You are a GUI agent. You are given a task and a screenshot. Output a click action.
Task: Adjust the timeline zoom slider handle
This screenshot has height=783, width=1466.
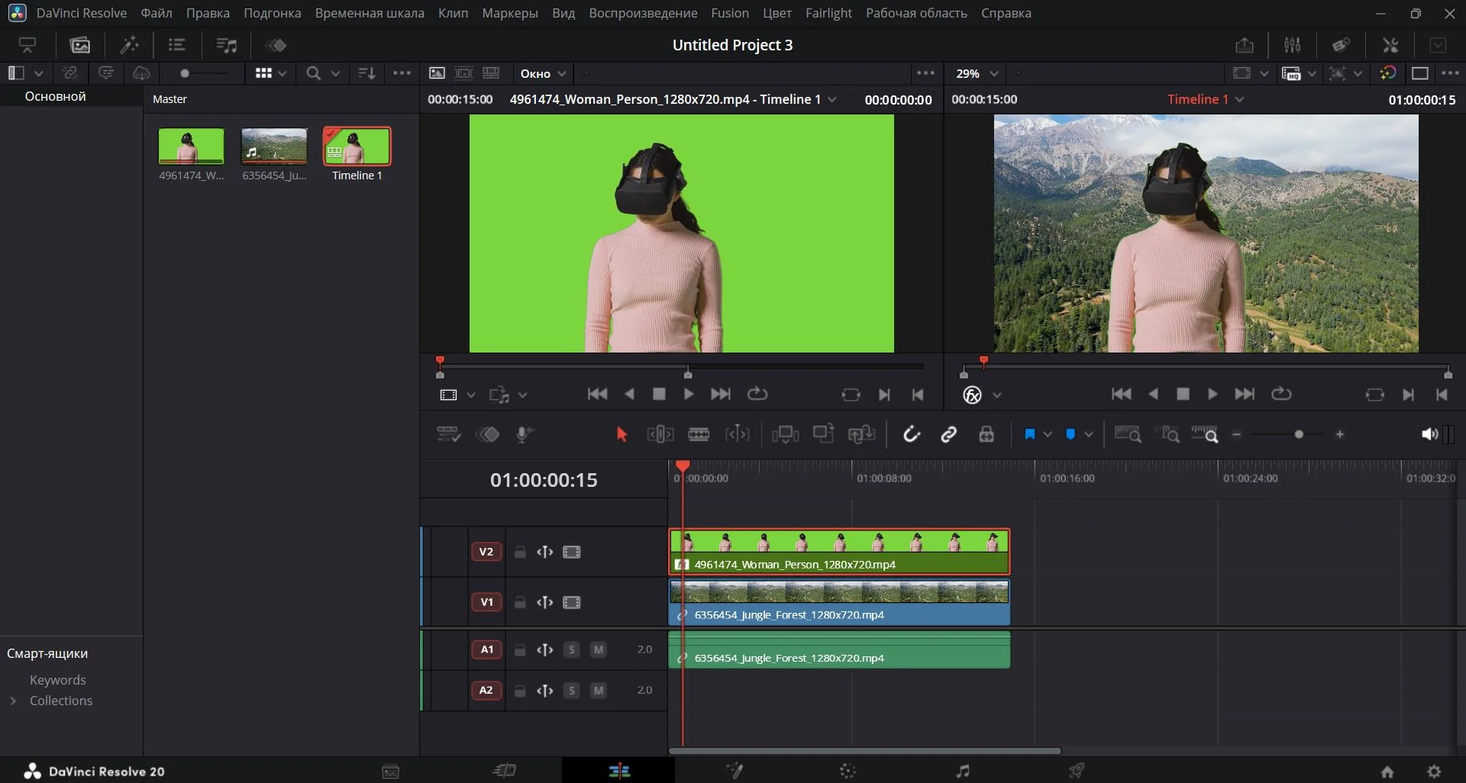point(1299,434)
